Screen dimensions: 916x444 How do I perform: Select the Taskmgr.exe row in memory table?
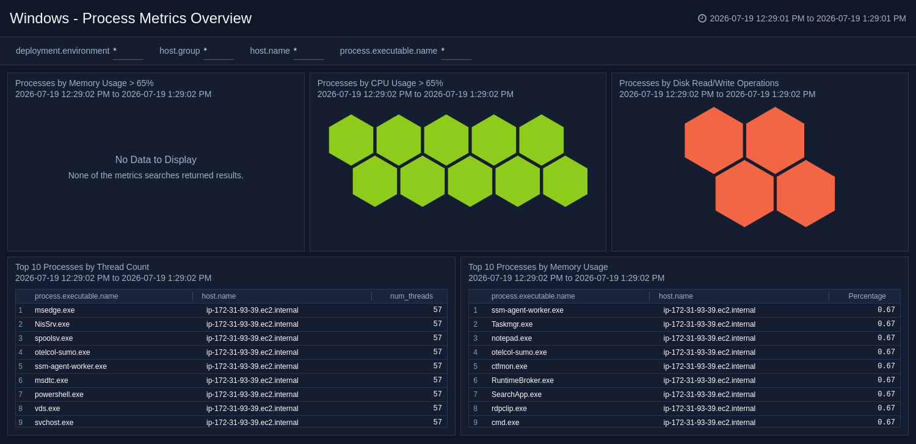point(685,324)
